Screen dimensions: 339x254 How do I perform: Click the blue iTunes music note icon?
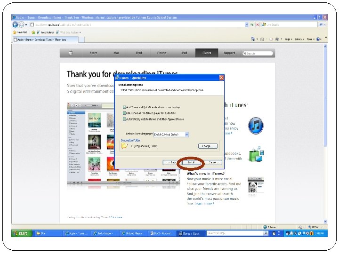[x=256, y=125]
